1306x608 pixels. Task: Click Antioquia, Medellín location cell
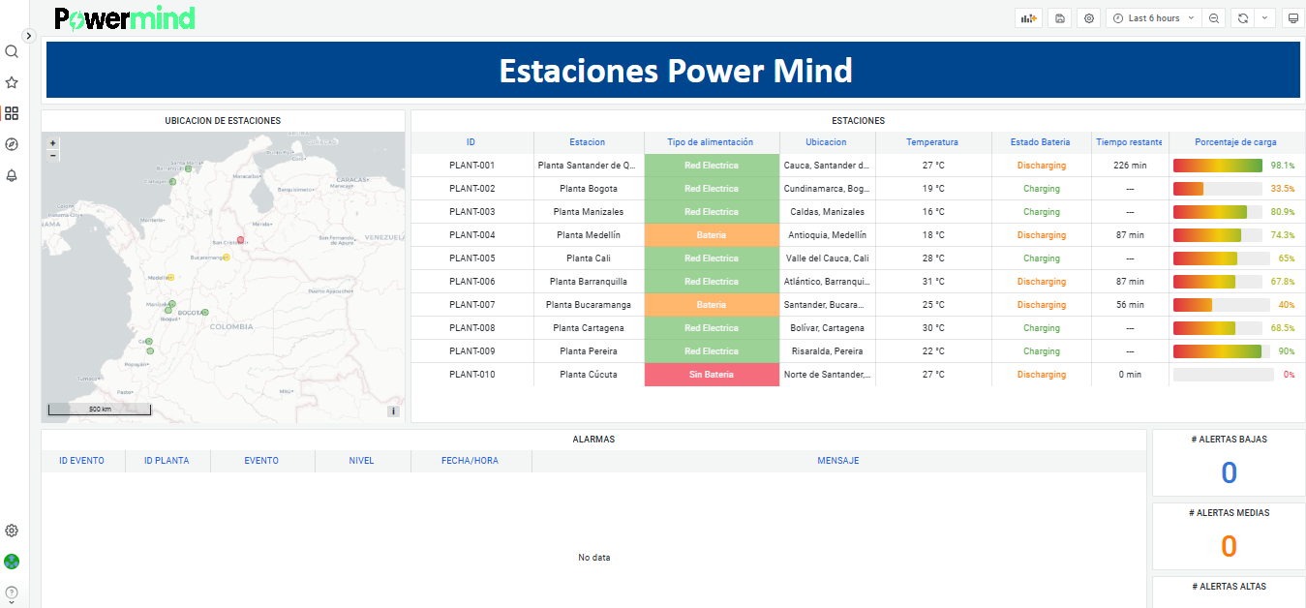tap(827, 235)
